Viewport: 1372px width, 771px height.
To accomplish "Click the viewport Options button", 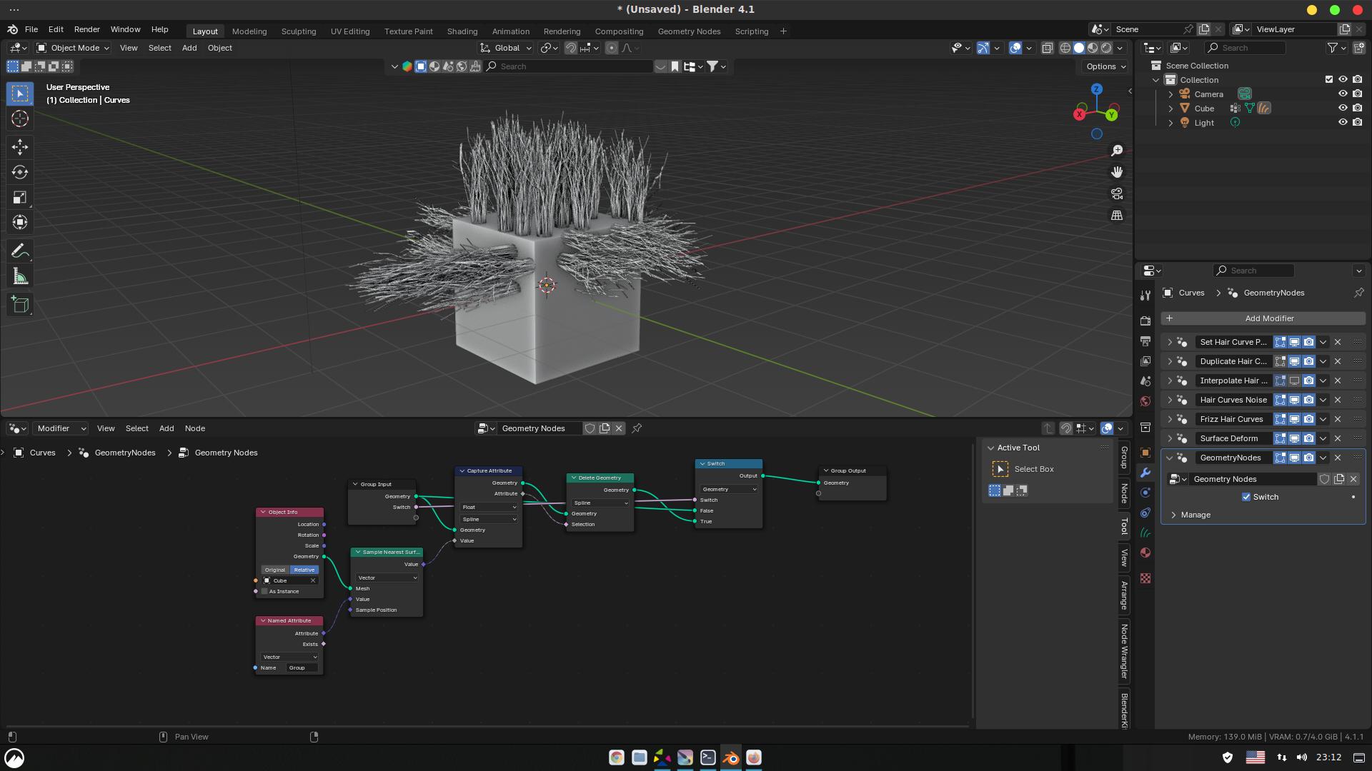I will click(1105, 66).
